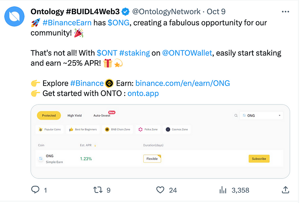Screen dimensions: 301x203
Task: Click the reply speech bubble icon
Action: (36, 190)
